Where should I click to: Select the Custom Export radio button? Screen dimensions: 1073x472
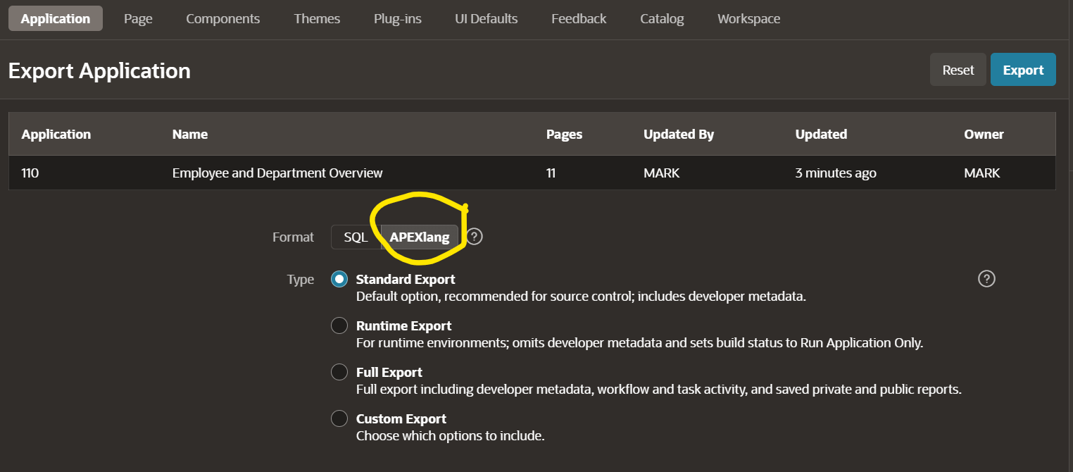tap(339, 418)
